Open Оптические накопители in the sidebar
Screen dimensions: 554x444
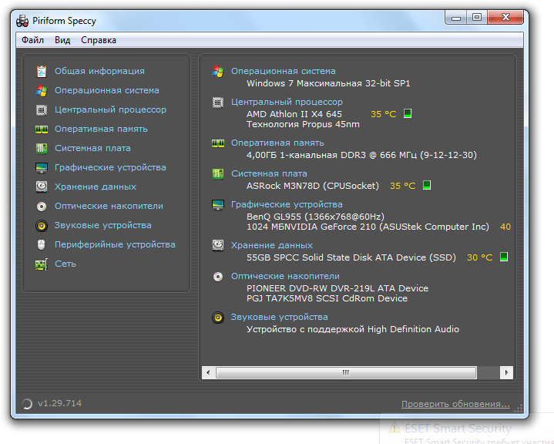[109, 206]
